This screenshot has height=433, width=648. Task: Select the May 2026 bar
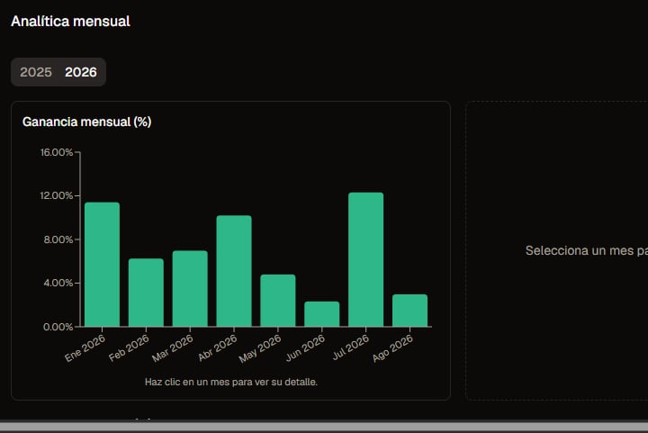pyautogui.click(x=278, y=301)
